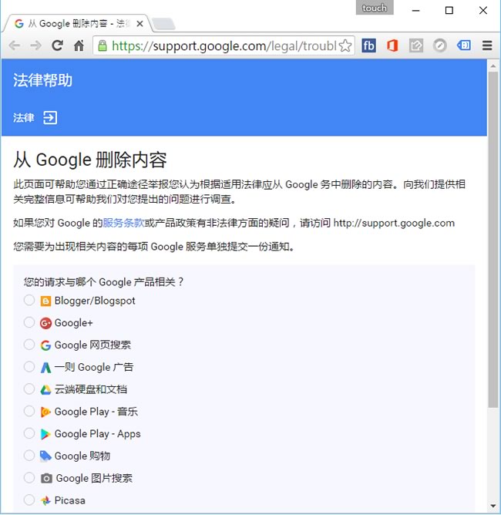
Task: Click the Google Play Apps triangle icon
Action: [45, 434]
